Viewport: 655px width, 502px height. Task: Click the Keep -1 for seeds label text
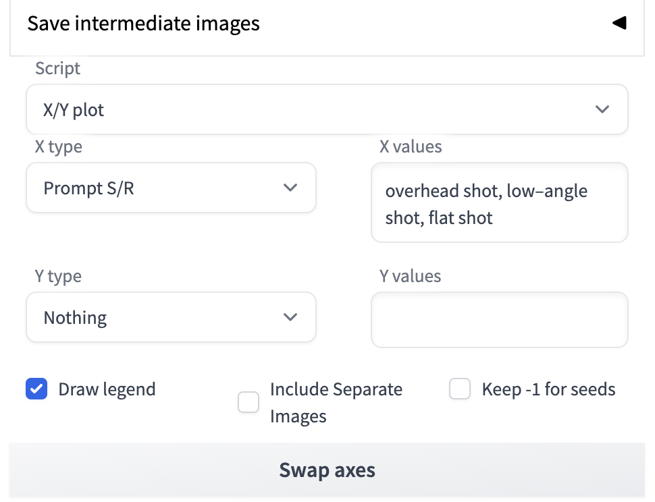click(548, 389)
